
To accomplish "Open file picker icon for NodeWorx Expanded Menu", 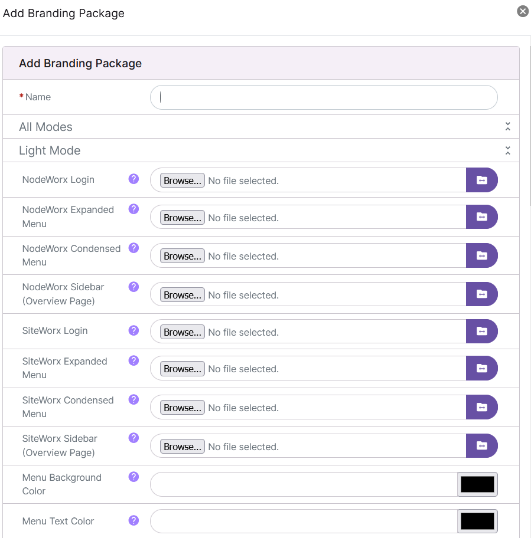I will click(x=482, y=216).
